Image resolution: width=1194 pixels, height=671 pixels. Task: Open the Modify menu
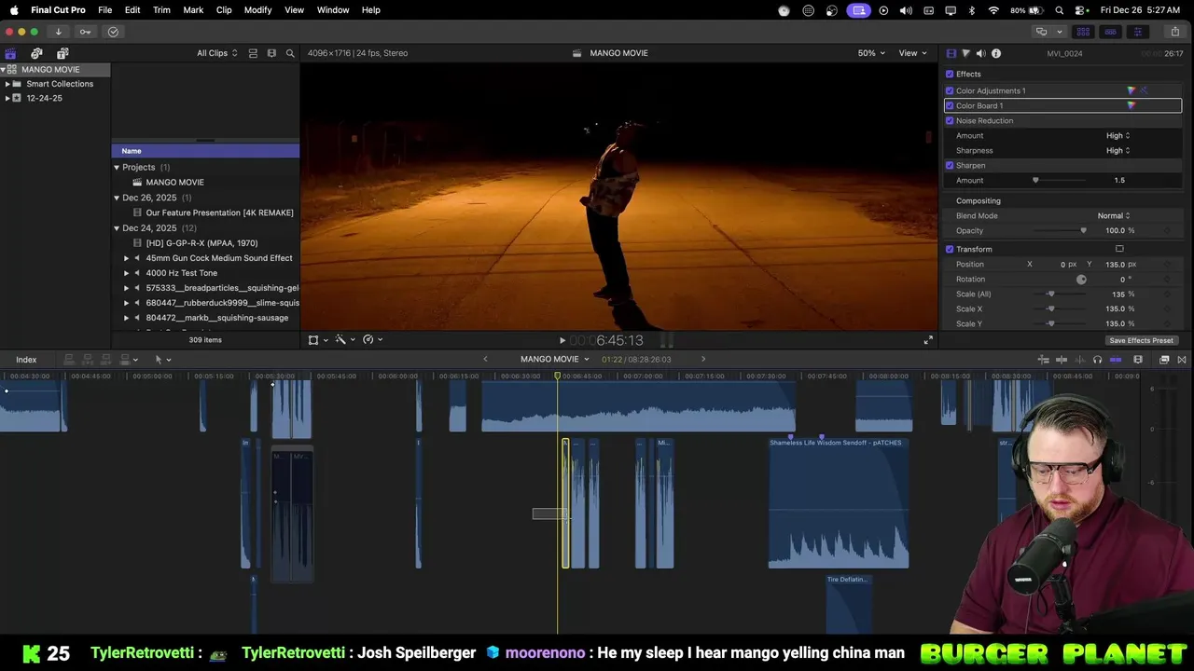coord(257,9)
